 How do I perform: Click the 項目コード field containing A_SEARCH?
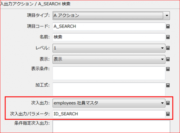(x=109, y=27)
